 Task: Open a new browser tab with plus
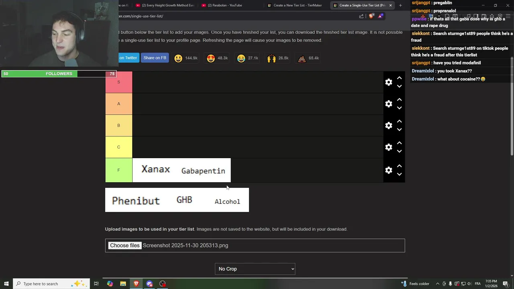[400, 5]
